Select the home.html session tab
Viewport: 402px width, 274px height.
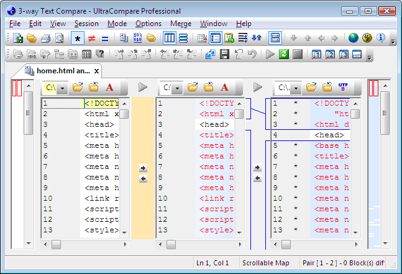58,71
